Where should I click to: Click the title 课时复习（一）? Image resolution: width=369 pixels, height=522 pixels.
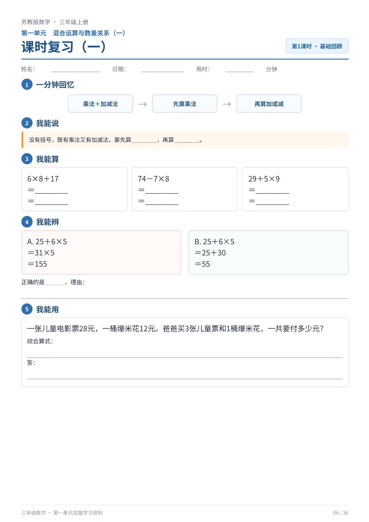64,47
